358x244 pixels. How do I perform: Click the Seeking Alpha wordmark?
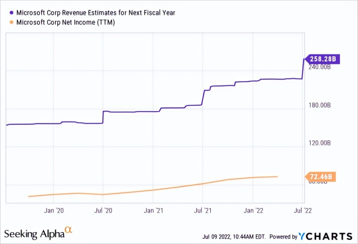pos(34,234)
